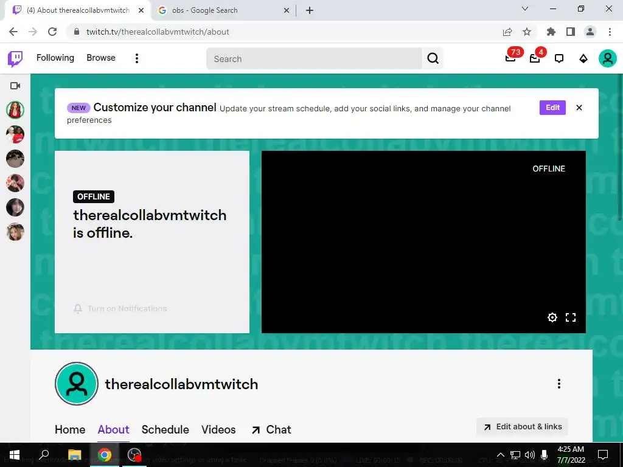The image size is (623, 467).
Task: Click the search magnifier button
Action: pos(433,59)
